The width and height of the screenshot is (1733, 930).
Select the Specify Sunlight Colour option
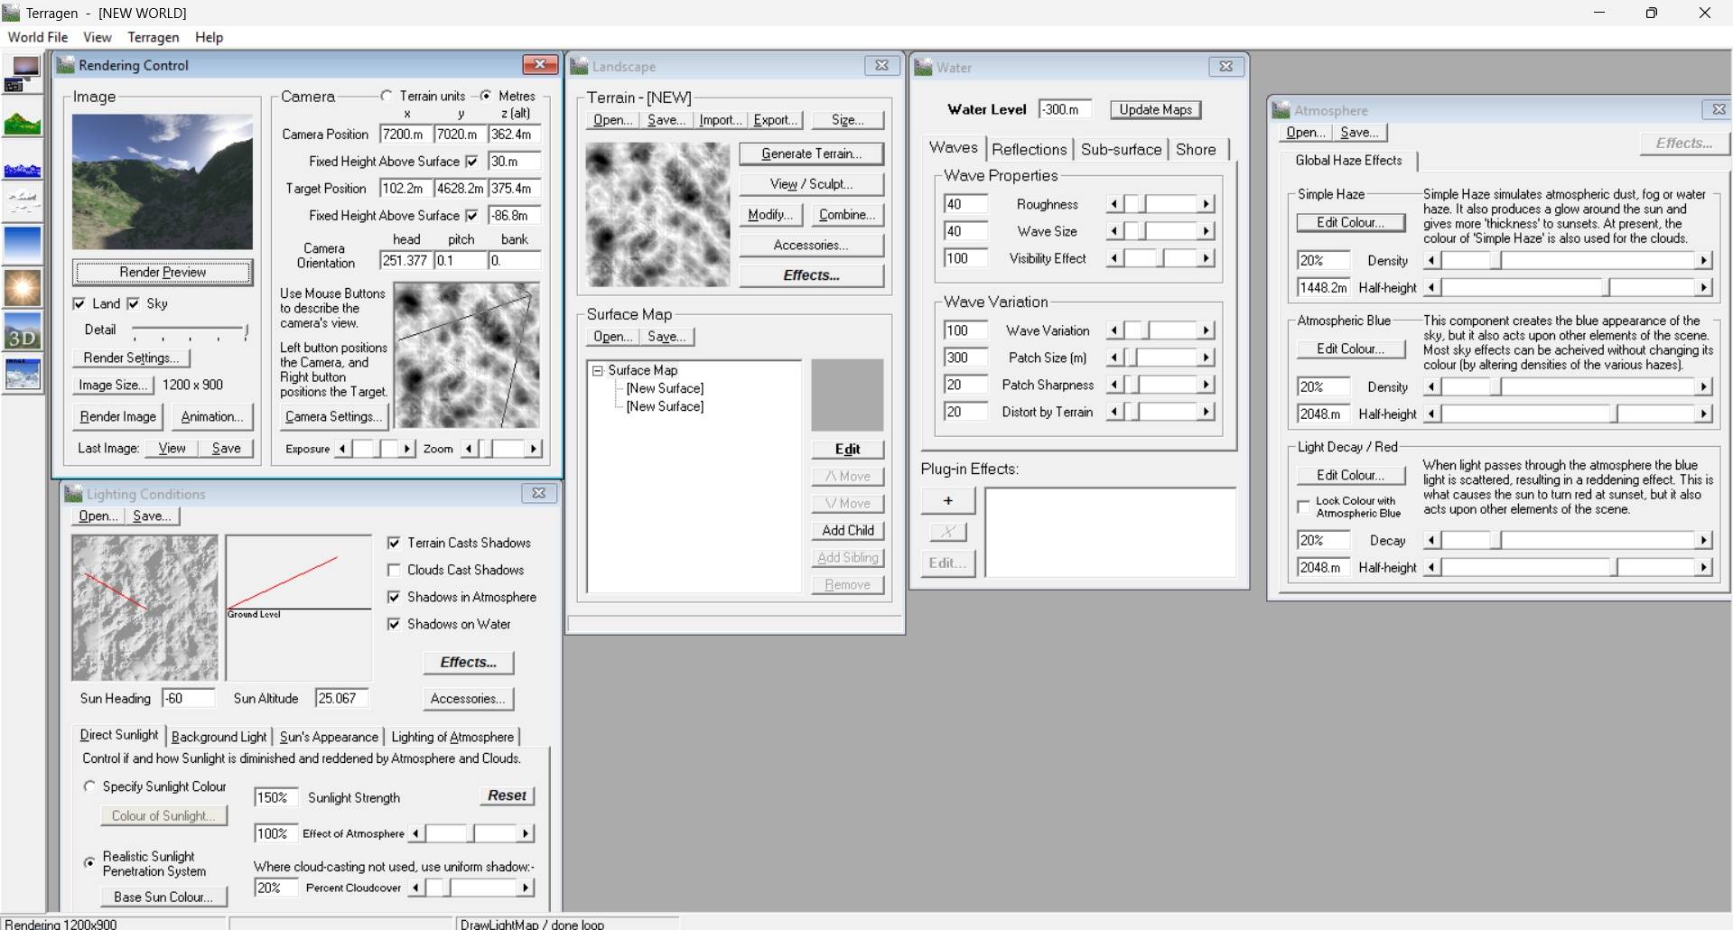(89, 786)
